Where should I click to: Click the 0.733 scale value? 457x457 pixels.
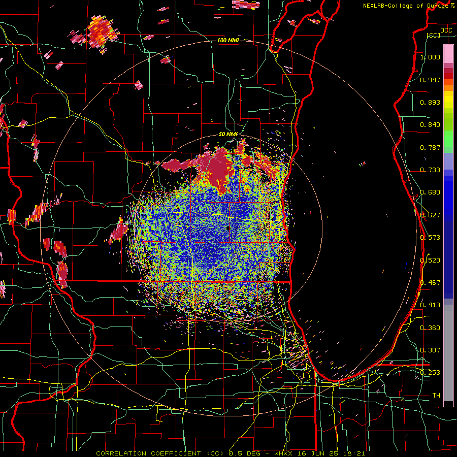click(430, 170)
